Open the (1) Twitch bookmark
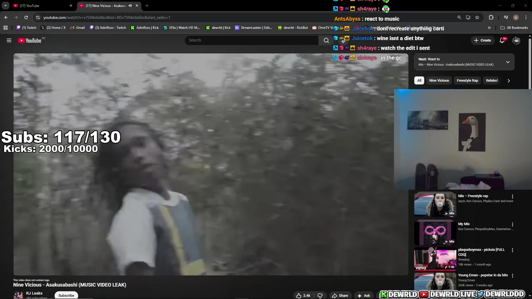 click(x=26, y=28)
